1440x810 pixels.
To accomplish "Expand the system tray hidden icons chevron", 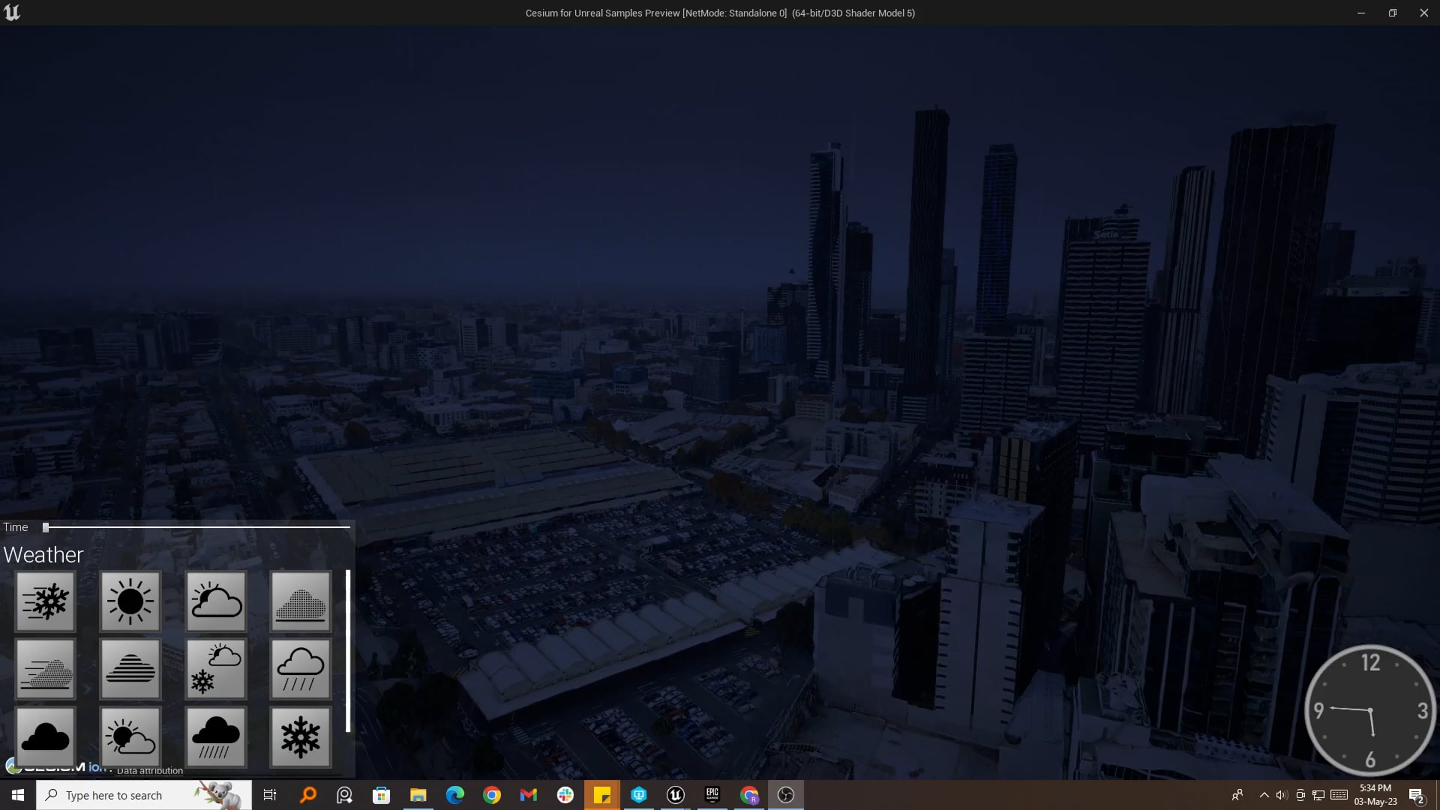I will 1264,795.
